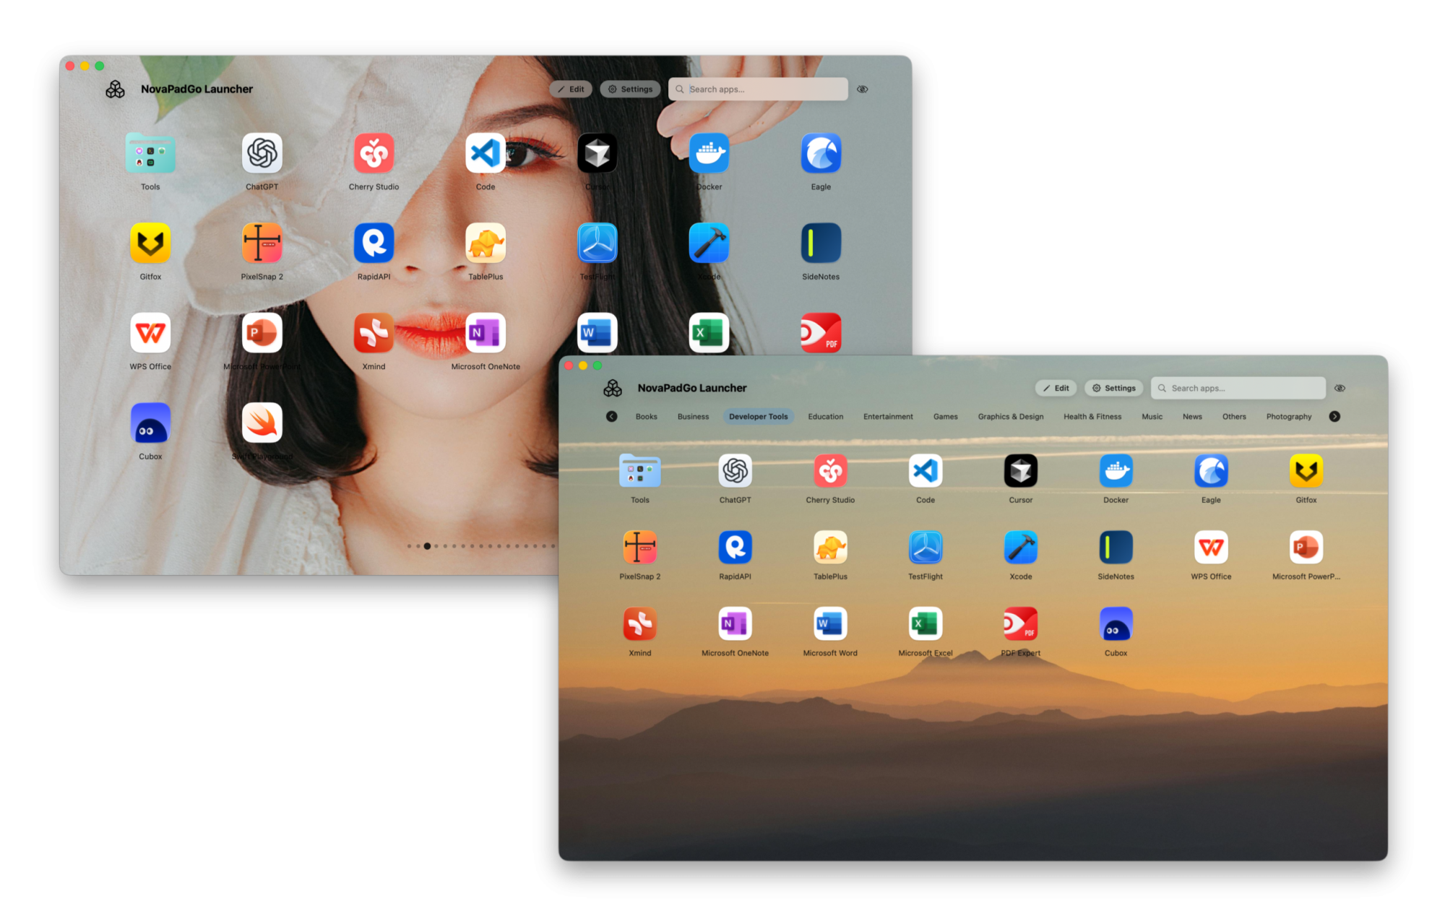The width and height of the screenshot is (1445, 903).
Task: Expand the Tools folder in back window
Action: (x=150, y=154)
